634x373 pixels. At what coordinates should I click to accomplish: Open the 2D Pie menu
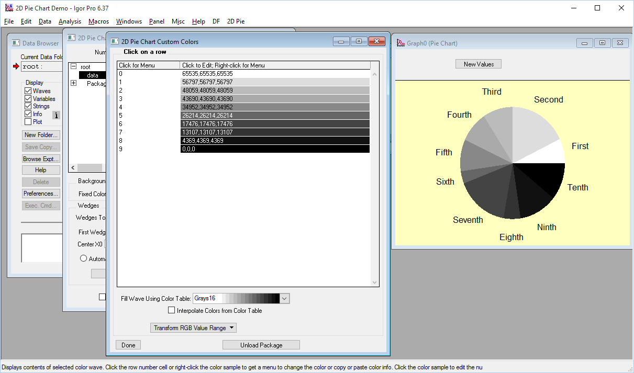click(236, 21)
